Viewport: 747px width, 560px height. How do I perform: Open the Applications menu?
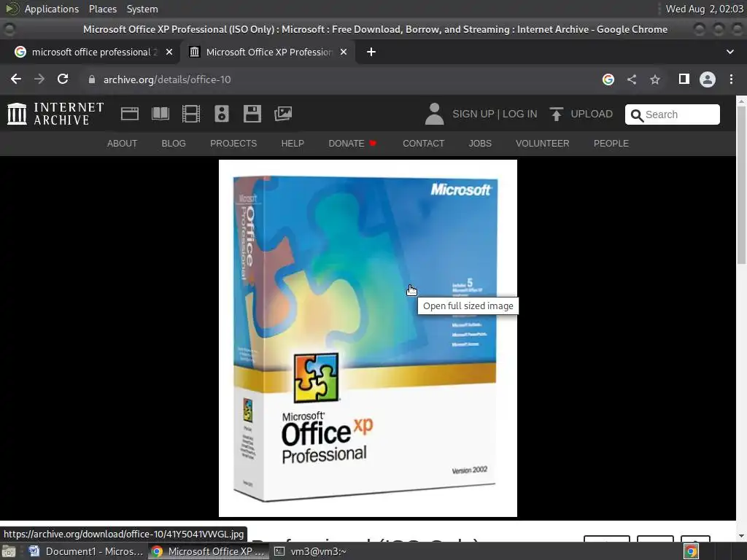coord(52,9)
